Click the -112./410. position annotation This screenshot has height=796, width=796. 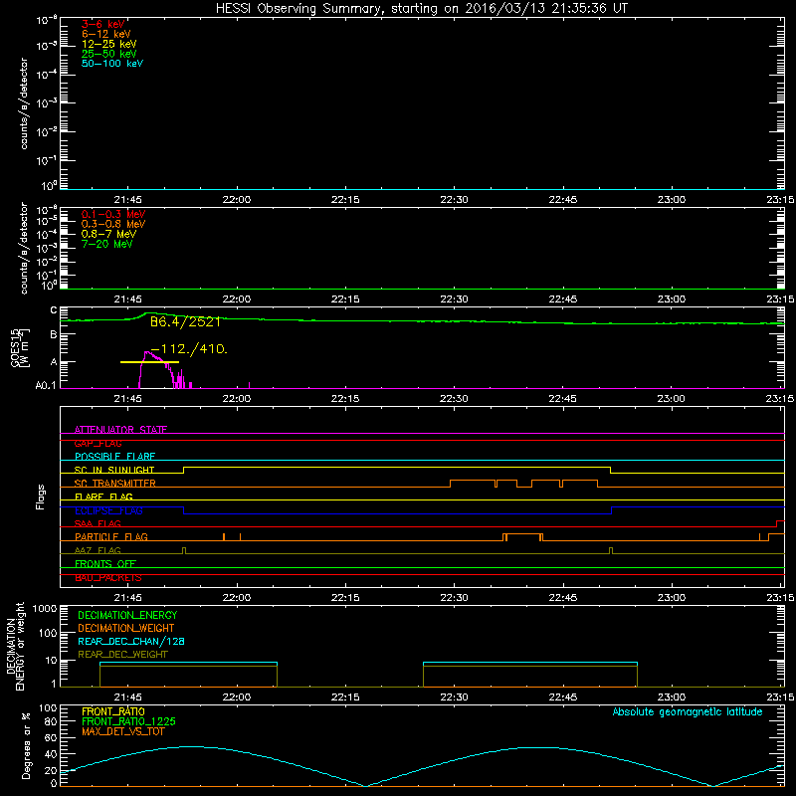pos(189,349)
